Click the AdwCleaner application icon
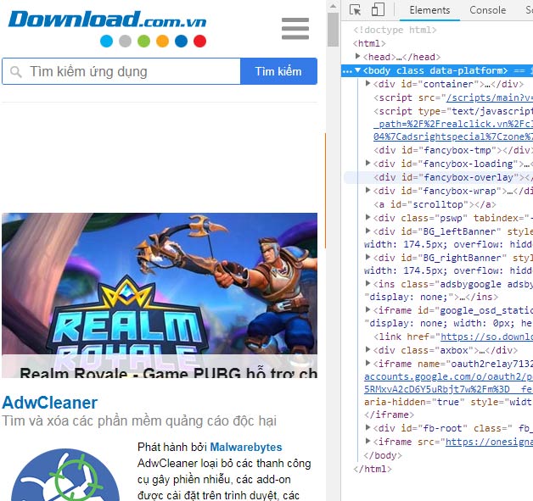533x501 pixels. (65, 475)
